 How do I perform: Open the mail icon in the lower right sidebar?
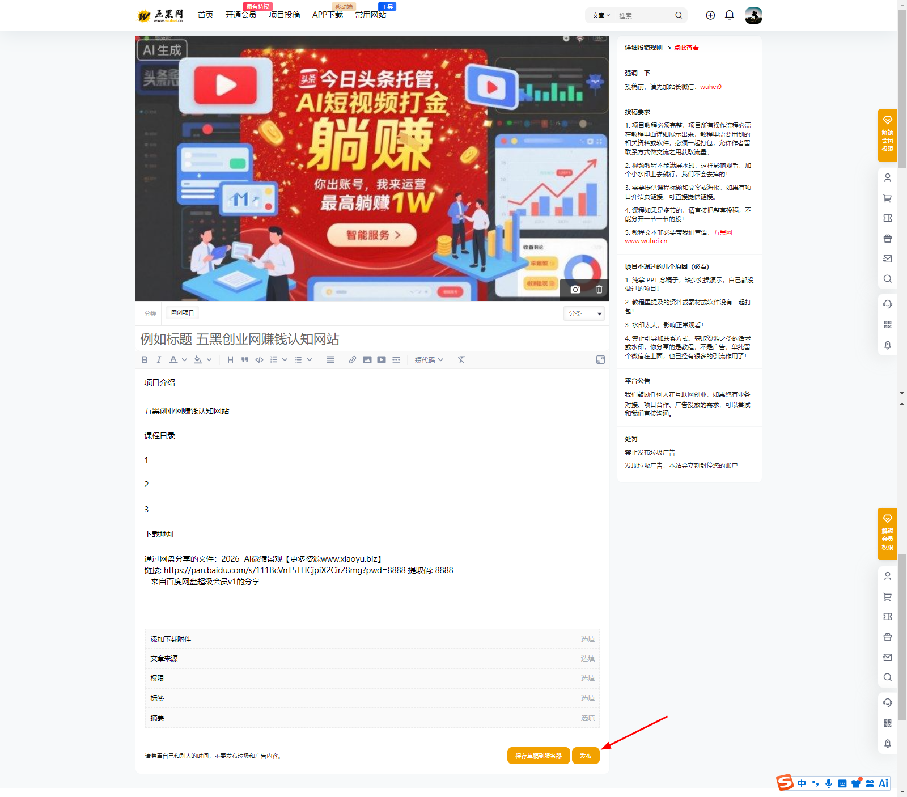pos(888,657)
